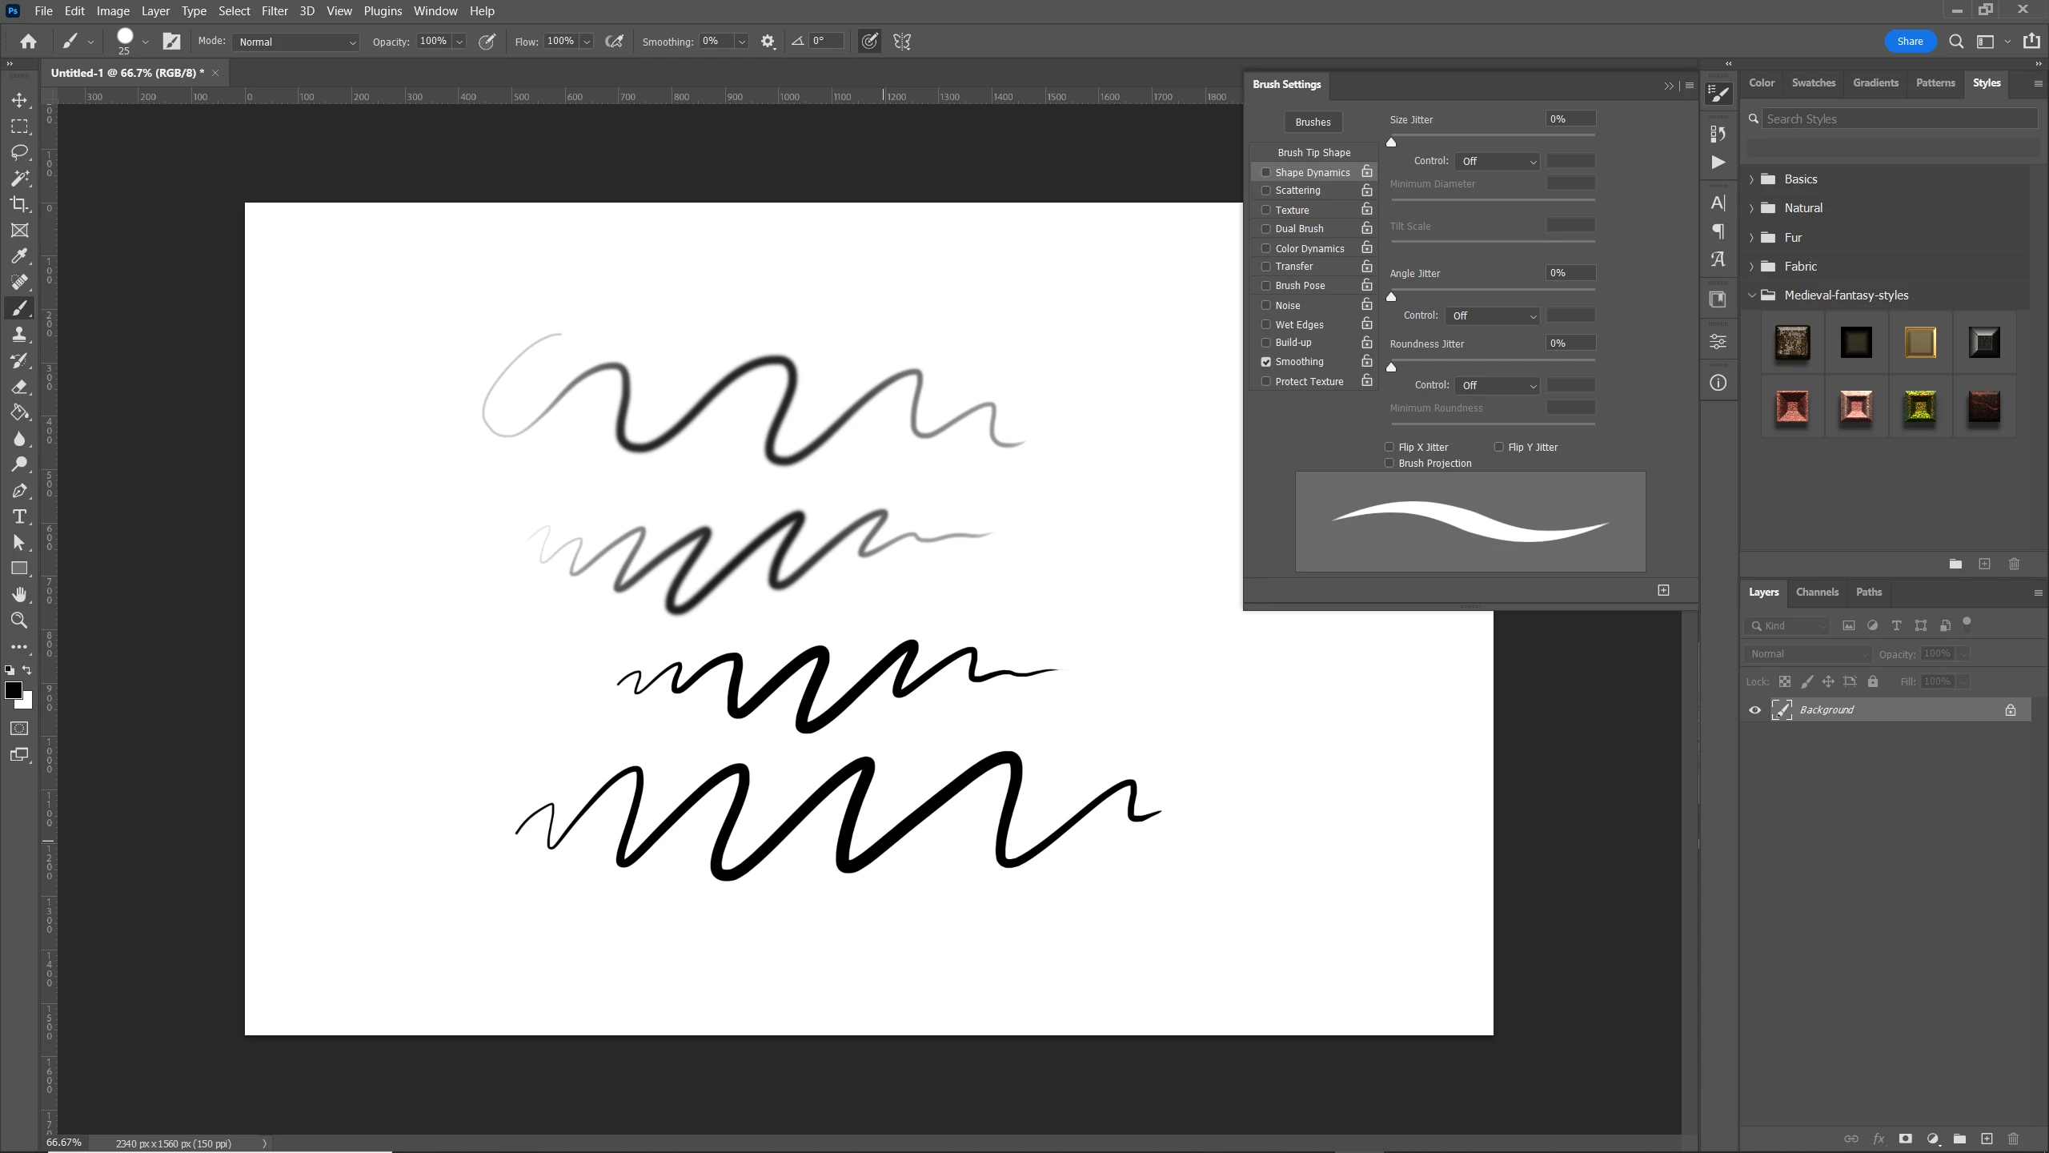Select the Eraser tool
Image resolution: width=2049 pixels, height=1153 pixels.
click(19, 387)
